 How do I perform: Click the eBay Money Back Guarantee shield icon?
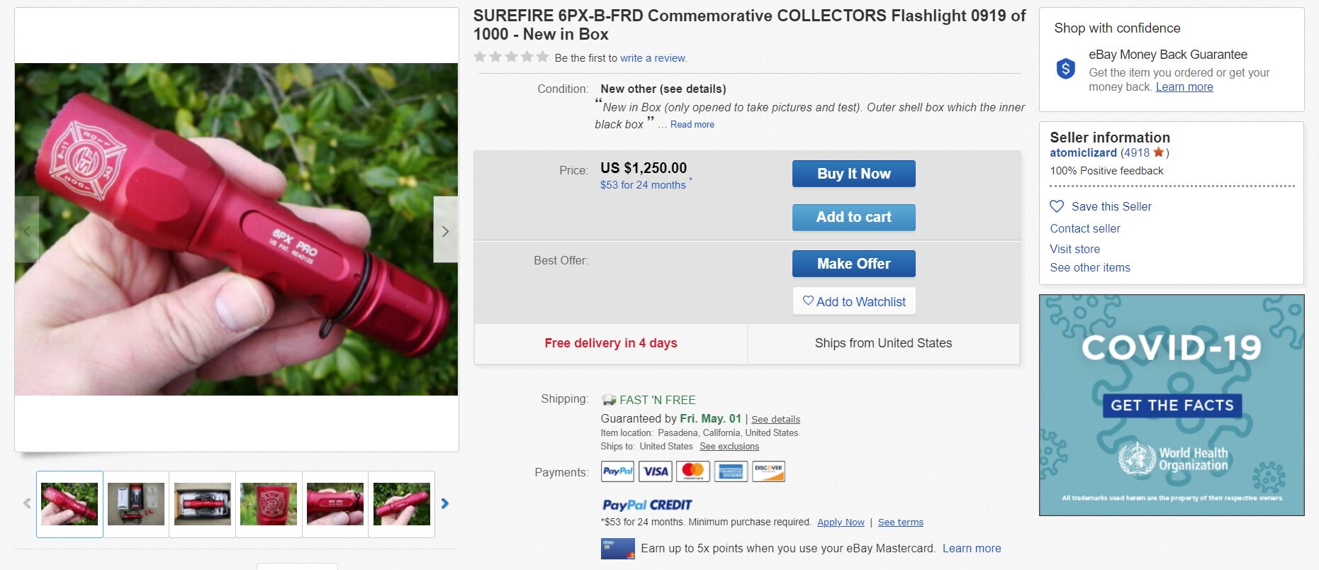[x=1065, y=69]
